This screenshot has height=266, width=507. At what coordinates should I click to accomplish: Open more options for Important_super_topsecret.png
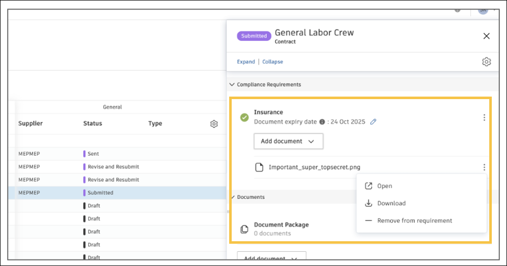[x=484, y=167]
